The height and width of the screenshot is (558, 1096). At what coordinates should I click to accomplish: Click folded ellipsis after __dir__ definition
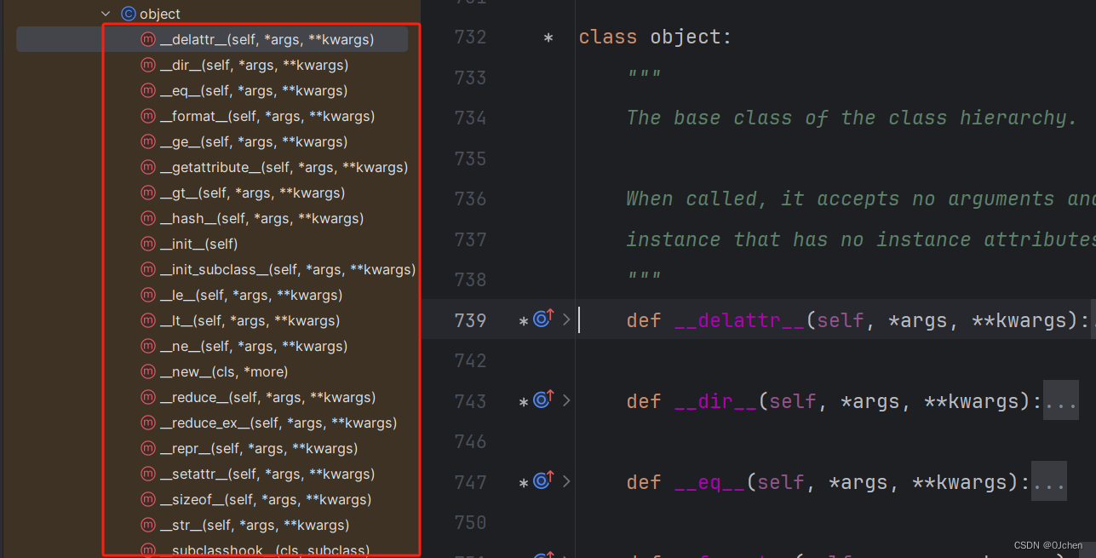pyautogui.click(x=1061, y=400)
